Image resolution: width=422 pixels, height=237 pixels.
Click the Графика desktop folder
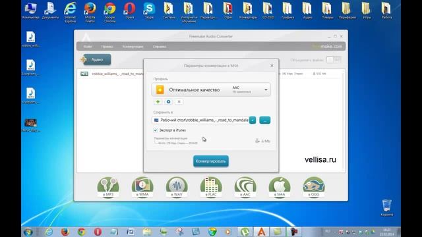287,11
